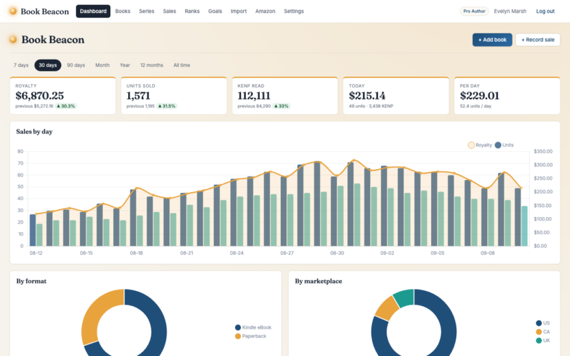Select the 7 days range

21,65
